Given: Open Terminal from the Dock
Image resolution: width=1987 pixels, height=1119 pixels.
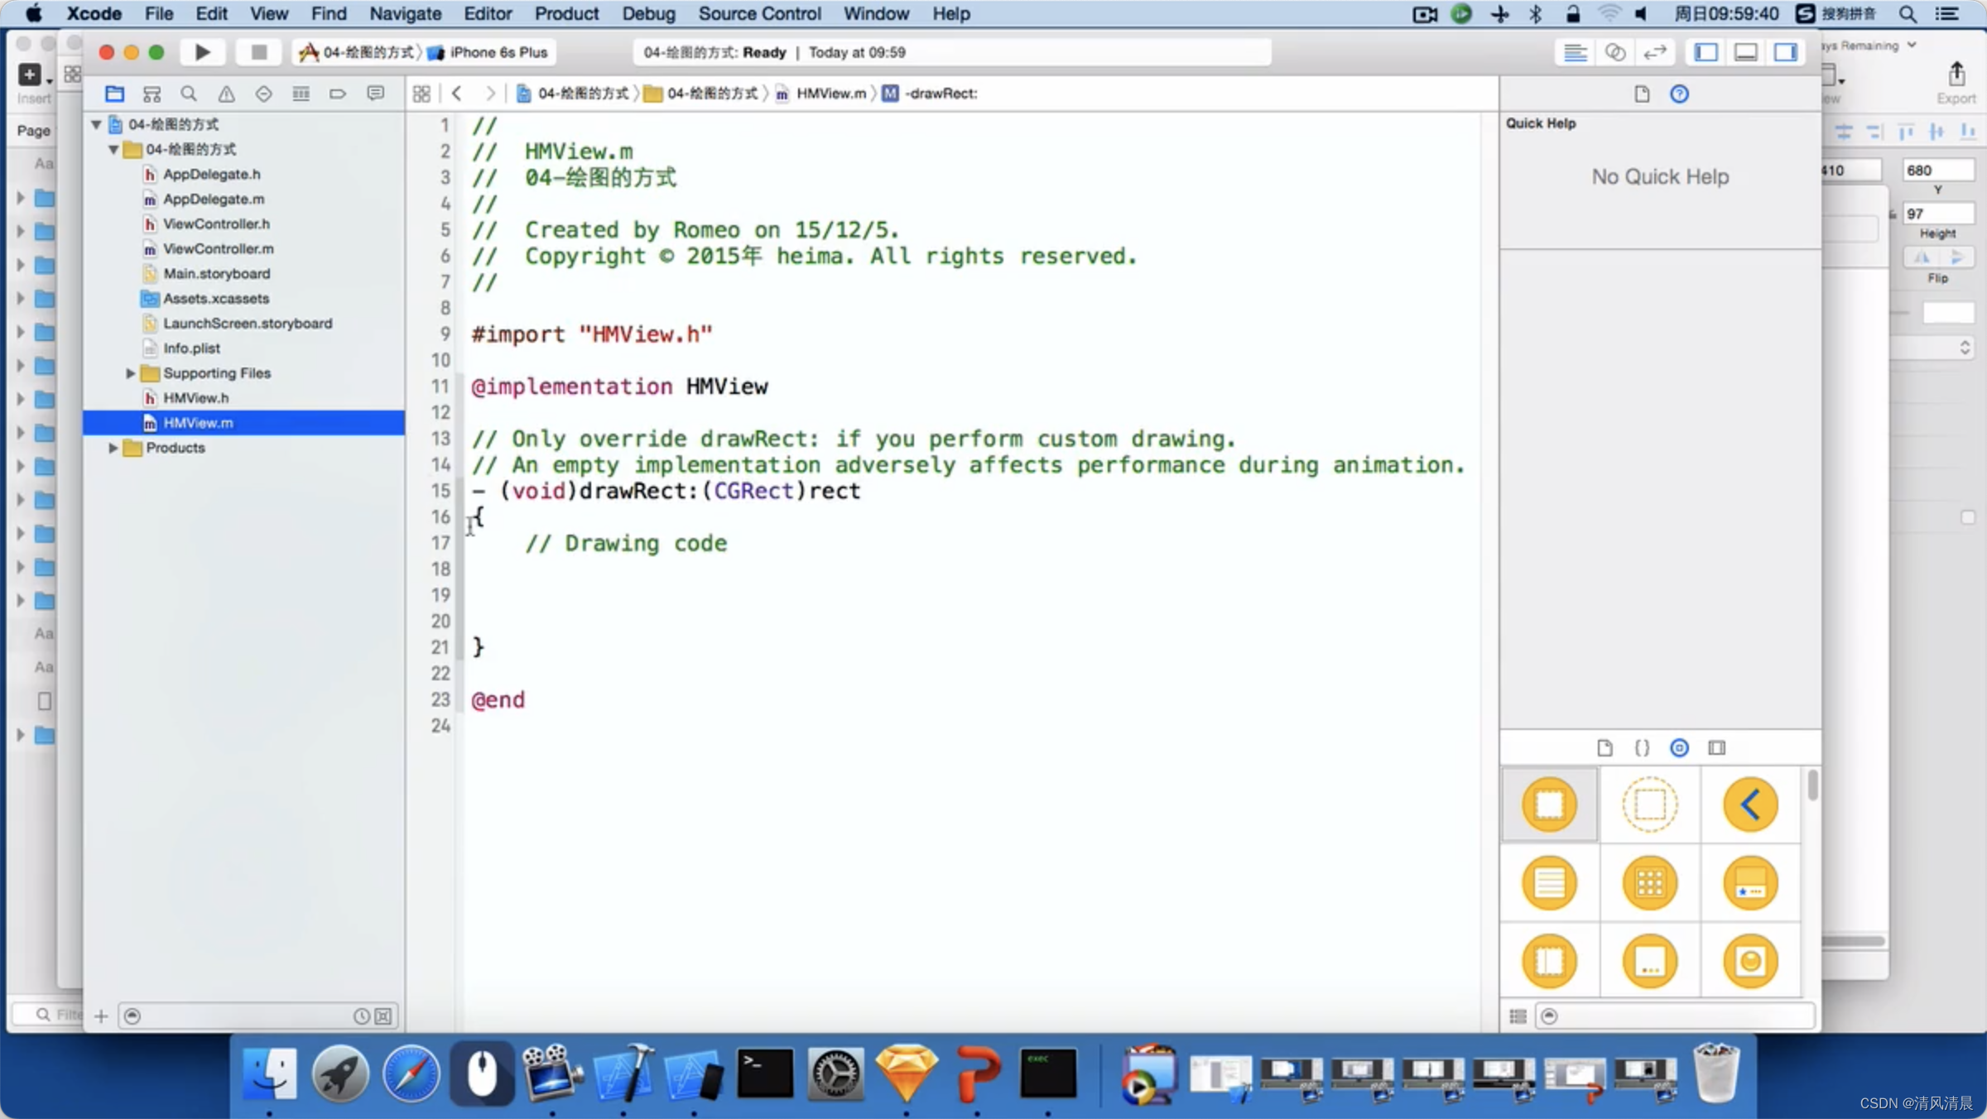Looking at the screenshot, I should [x=764, y=1073].
